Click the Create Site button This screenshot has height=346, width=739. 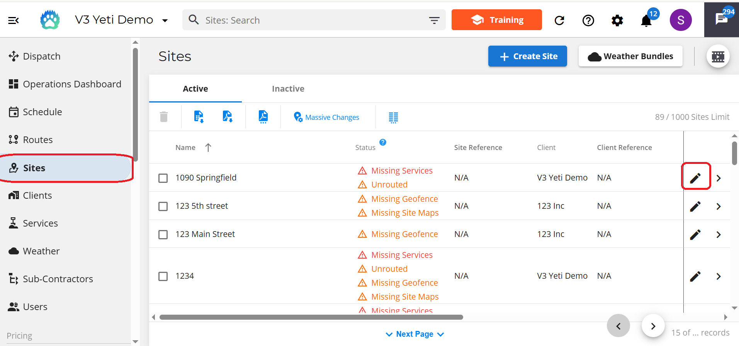coord(527,56)
